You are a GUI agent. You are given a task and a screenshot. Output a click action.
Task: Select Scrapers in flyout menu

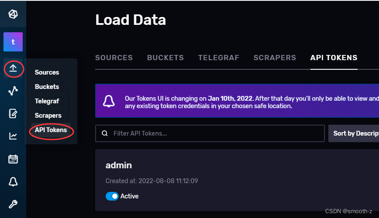click(x=48, y=116)
